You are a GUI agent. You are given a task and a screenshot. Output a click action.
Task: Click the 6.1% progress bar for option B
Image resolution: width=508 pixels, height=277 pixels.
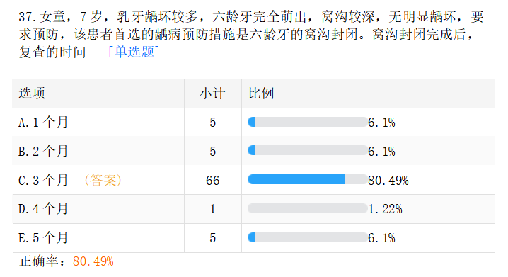308,150
